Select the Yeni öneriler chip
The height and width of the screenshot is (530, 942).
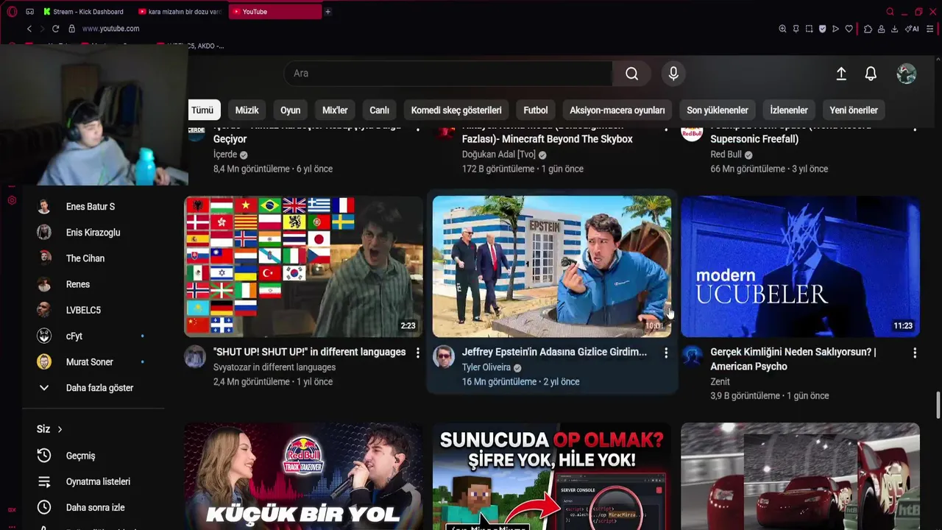click(x=854, y=110)
